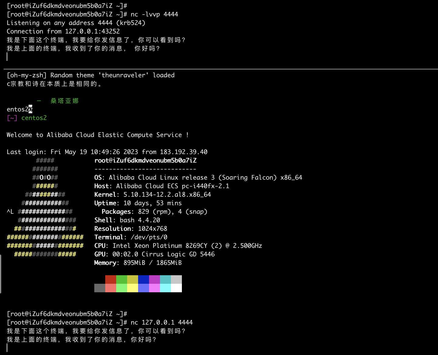Click the 'Memory' label in system info

click(105, 263)
